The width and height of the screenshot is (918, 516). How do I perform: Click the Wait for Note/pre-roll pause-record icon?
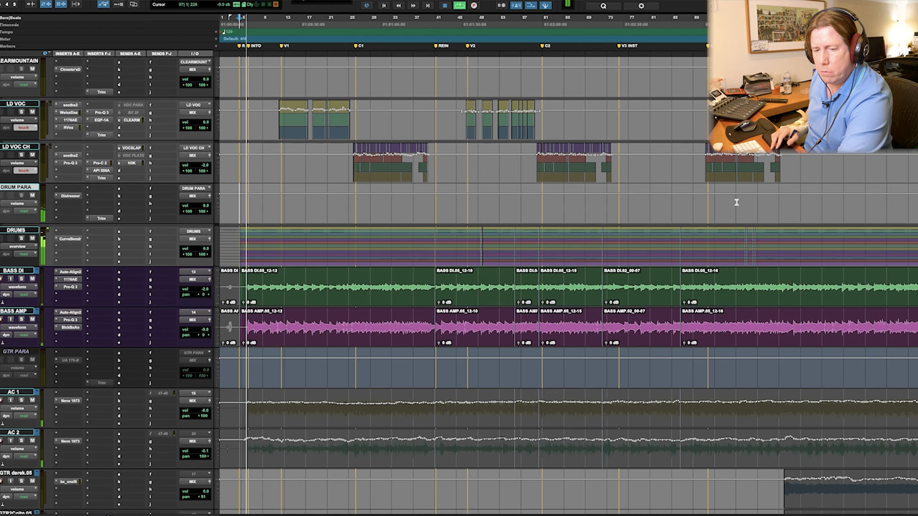click(x=502, y=5)
